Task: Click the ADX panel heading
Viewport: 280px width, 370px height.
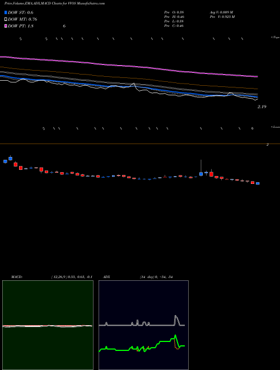Action: (106, 277)
